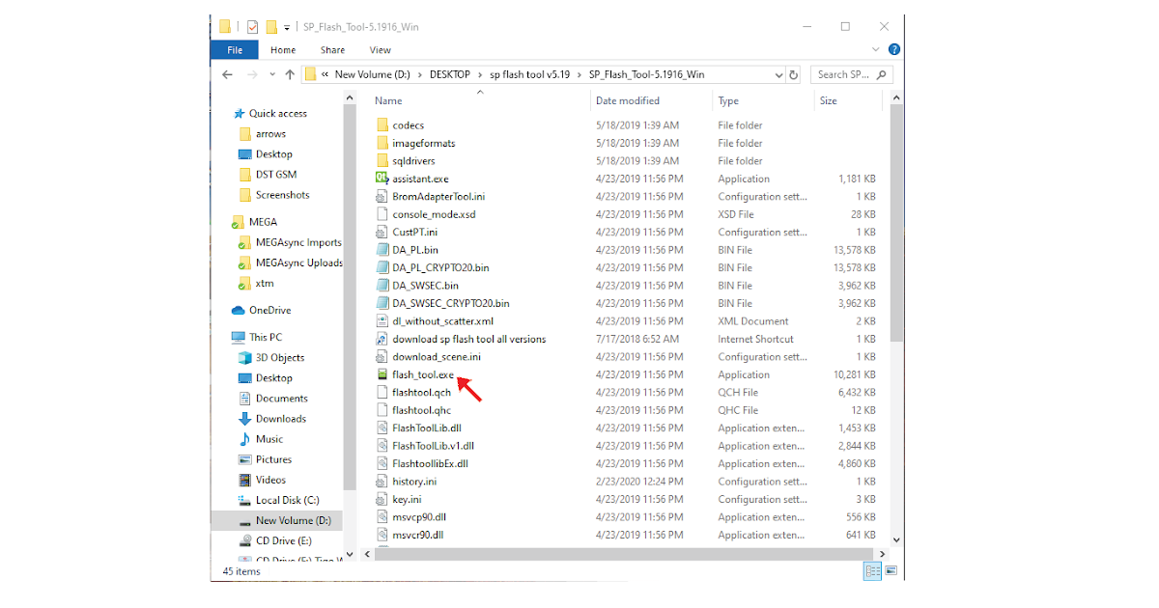Open Downloads in navigation pane
The width and height of the screenshot is (1159, 608).
(x=281, y=419)
